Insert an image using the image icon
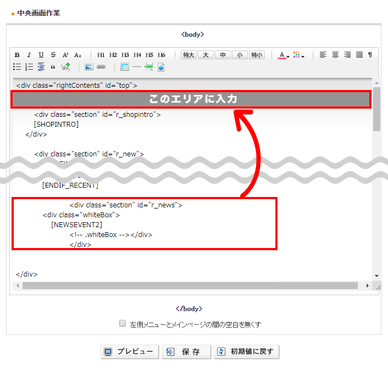The height and width of the screenshot is (372, 388). point(89,67)
